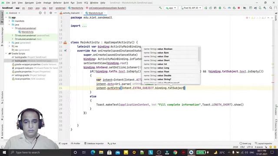Image resolution: width=278 pixels, height=156 pixels.
Task: Open Android project view dropdown
Action: [13, 13]
